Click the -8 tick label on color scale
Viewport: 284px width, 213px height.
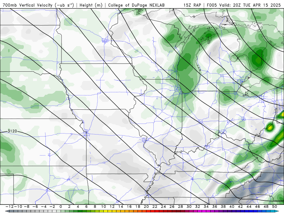(26, 207)
